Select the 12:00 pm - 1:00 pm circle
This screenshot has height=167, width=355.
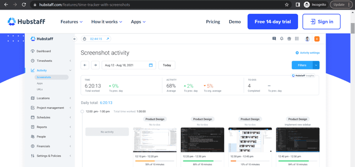pyautogui.click(x=82, y=112)
